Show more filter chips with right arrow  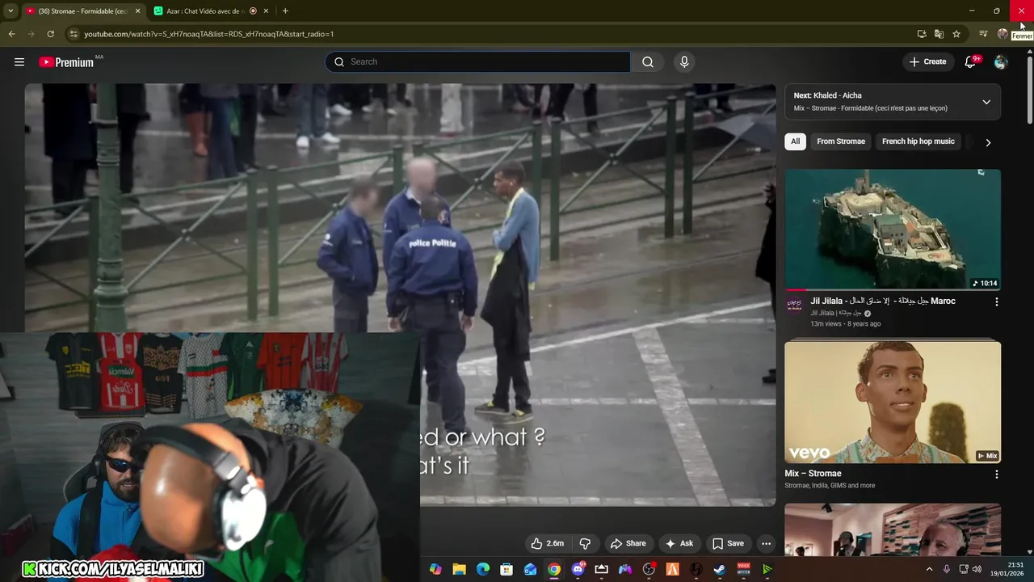coord(988,142)
